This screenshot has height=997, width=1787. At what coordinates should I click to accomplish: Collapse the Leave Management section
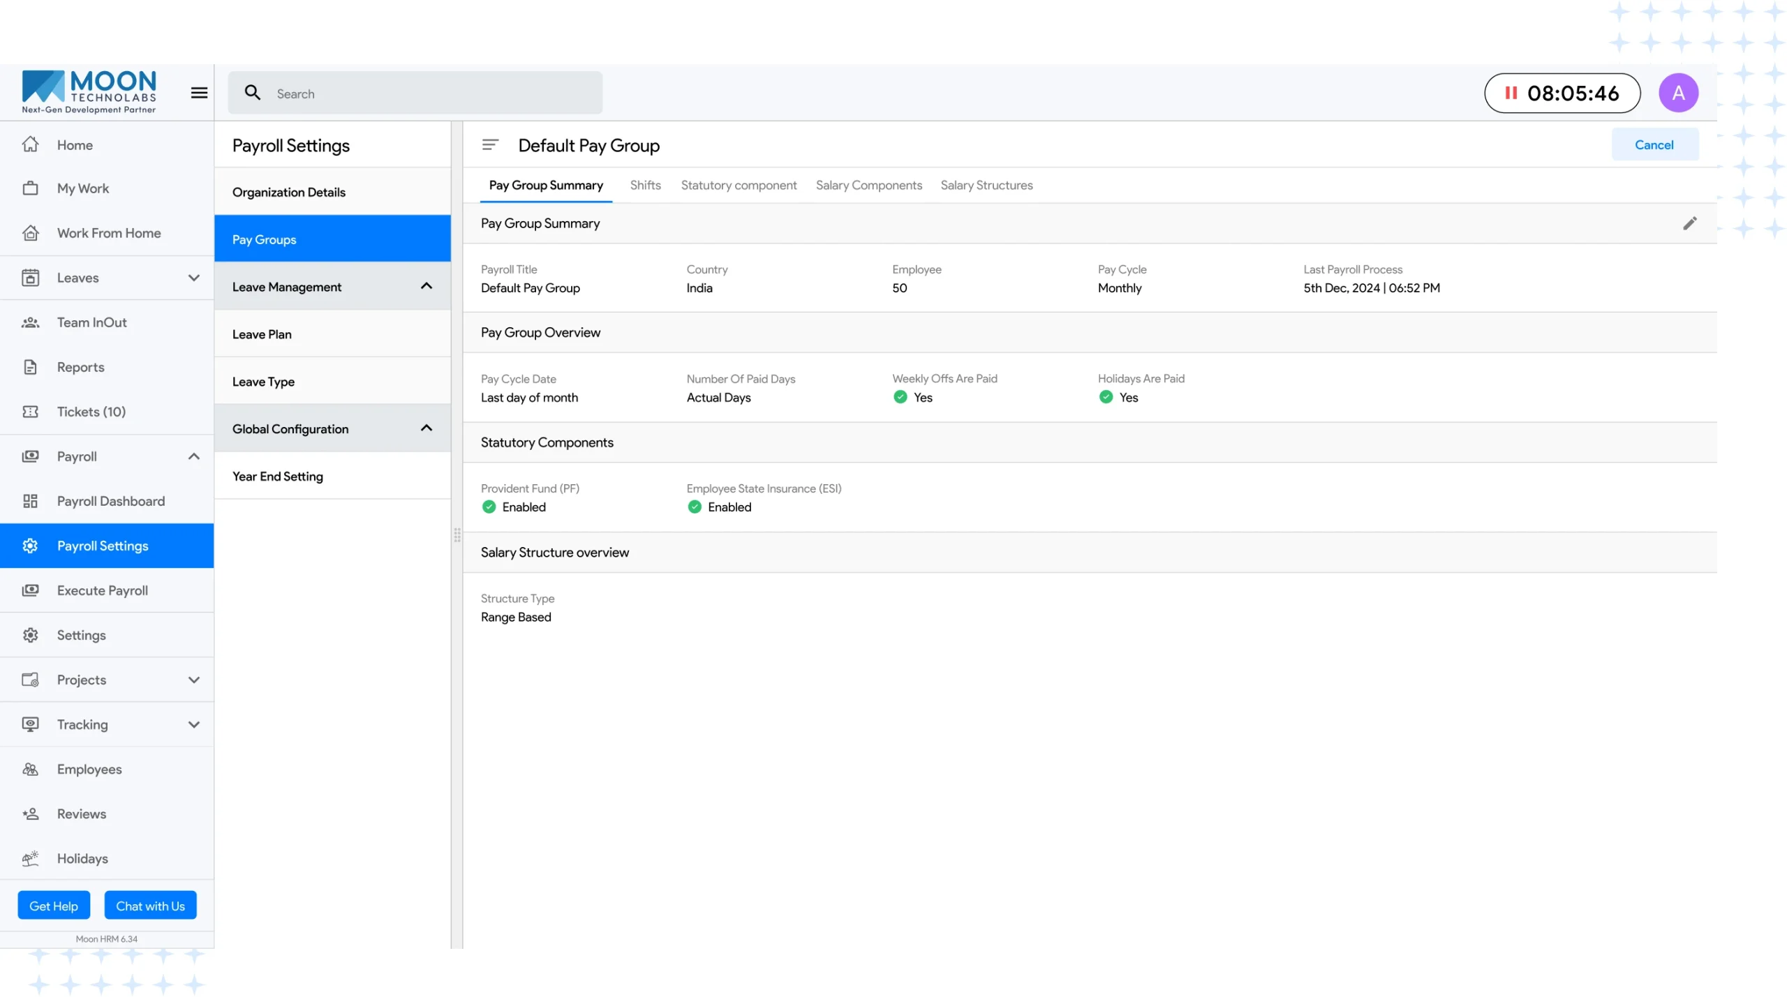(x=426, y=286)
